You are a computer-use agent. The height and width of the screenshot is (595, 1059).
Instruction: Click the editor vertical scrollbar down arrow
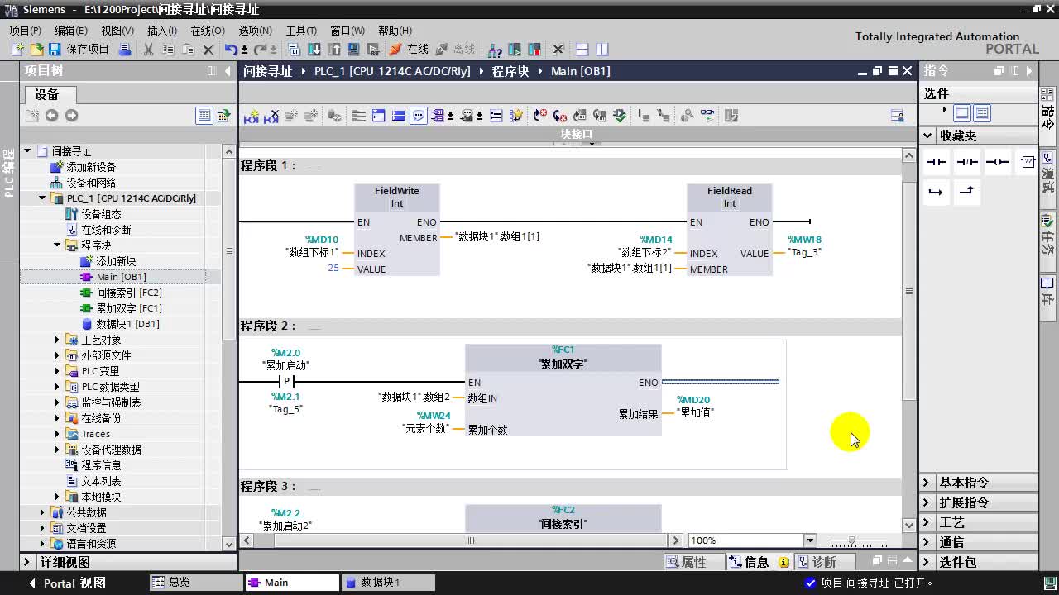click(909, 525)
